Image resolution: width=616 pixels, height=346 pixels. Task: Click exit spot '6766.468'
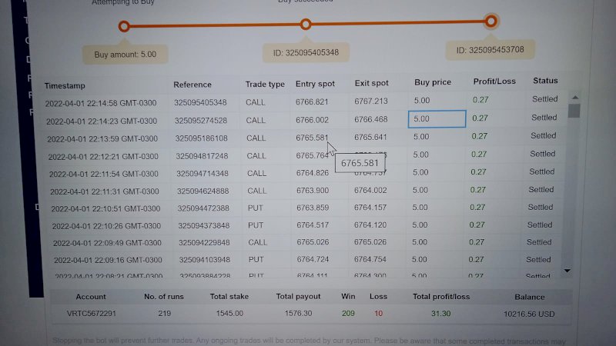[371, 119]
